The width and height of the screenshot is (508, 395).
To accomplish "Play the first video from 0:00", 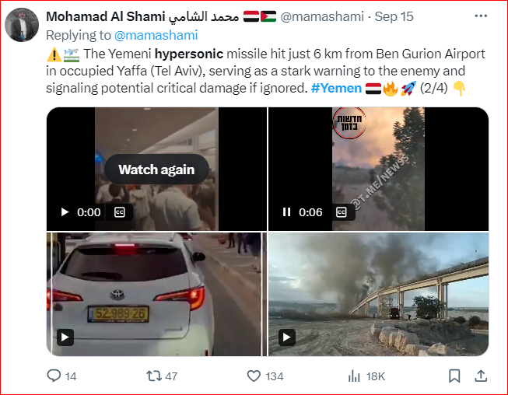I will point(65,212).
